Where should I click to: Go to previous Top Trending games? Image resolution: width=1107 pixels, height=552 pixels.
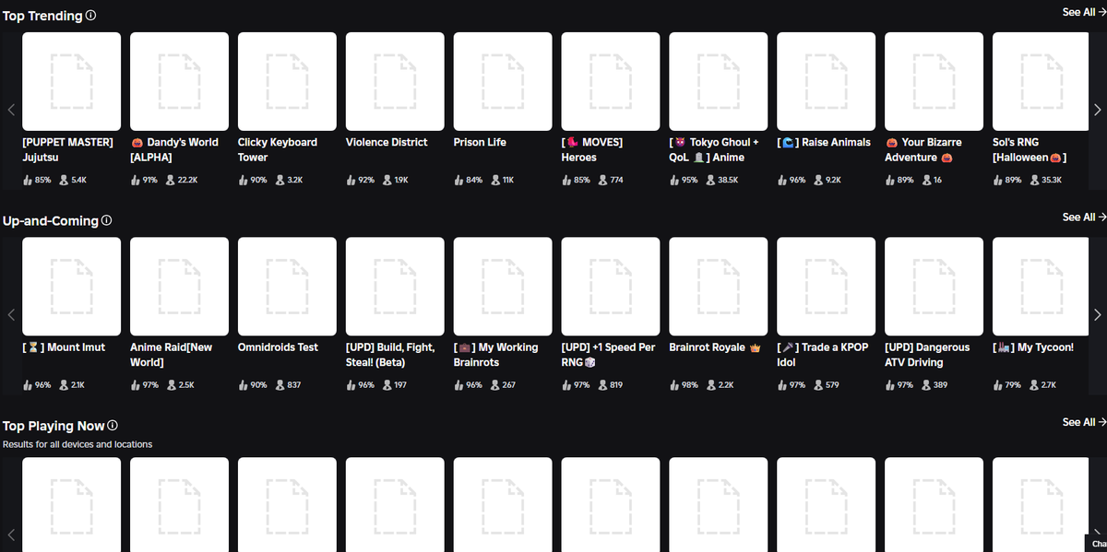pyautogui.click(x=11, y=110)
